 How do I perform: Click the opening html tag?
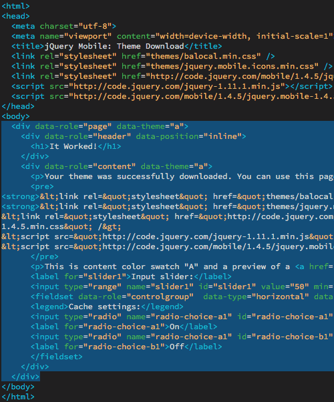pyautogui.click(x=15, y=6)
